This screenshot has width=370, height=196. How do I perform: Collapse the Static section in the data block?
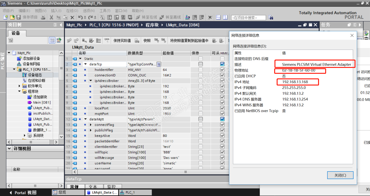(x=80, y=59)
